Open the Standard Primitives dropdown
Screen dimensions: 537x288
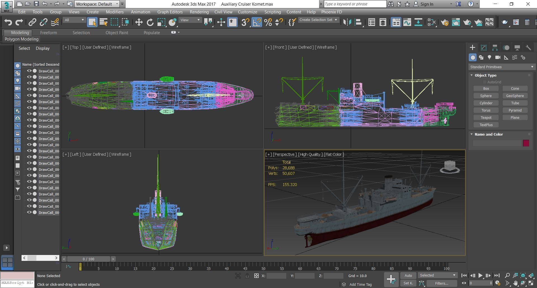click(502, 67)
